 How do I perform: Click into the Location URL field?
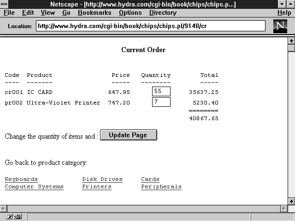pyautogui.click(x=150, y=26)
